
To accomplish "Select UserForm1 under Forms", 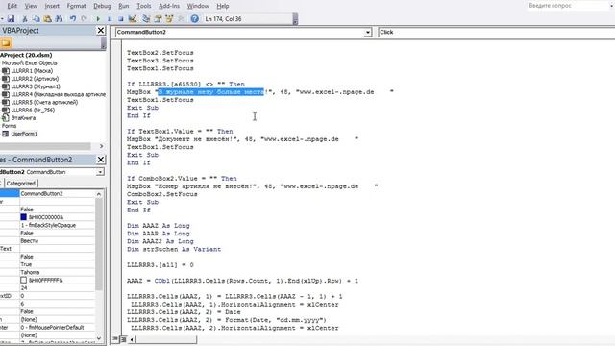I will tap(24, 134).
